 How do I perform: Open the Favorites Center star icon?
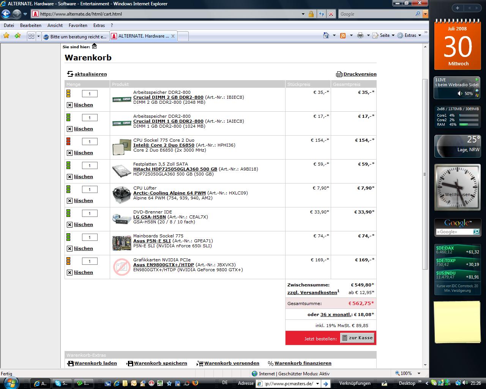pyautogui.click(x=6, y=36)
